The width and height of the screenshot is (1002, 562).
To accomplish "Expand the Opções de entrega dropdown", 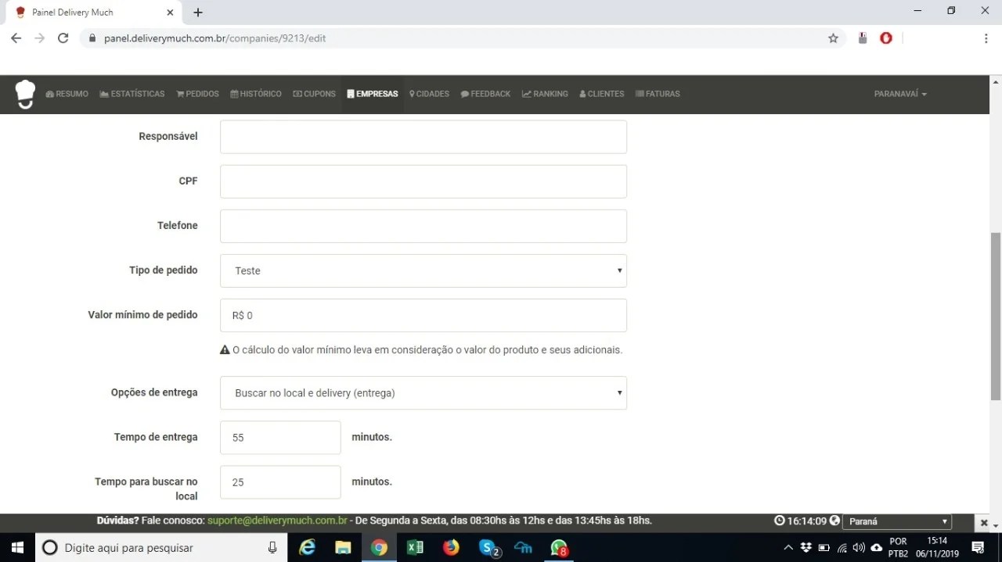I will [424, 392].
